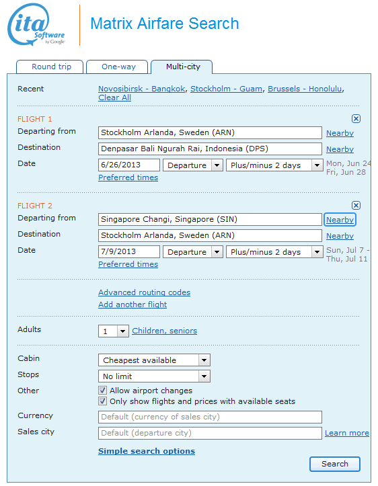This screenshot has width=378, height=486.
Task: Open Advanced routing codes link
Action: point(144,292)
